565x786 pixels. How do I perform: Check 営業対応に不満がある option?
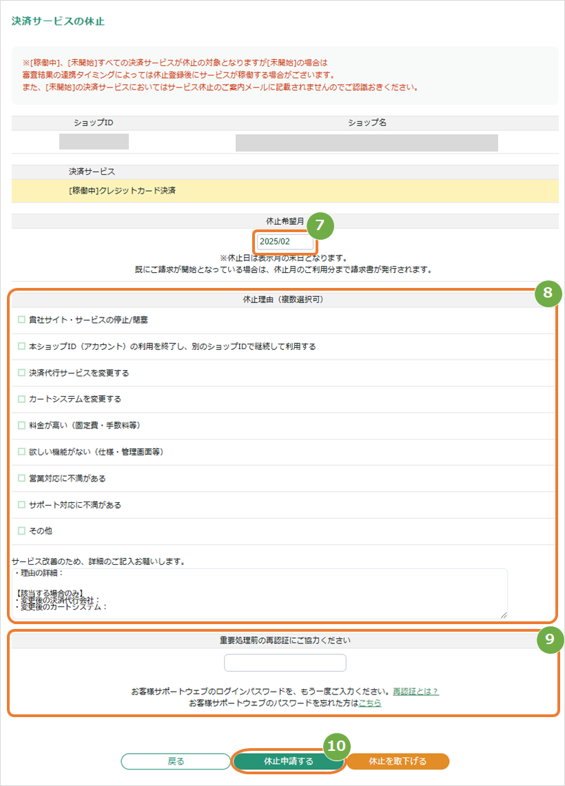point(21,478)
